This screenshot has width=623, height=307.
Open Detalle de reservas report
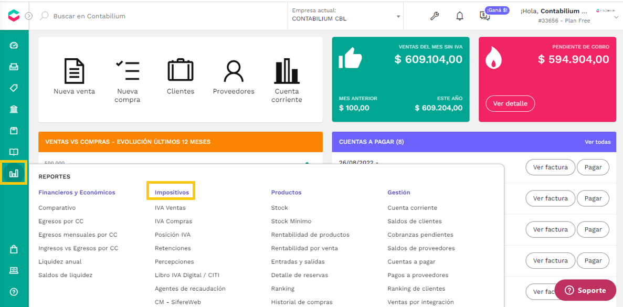point(300,275)
